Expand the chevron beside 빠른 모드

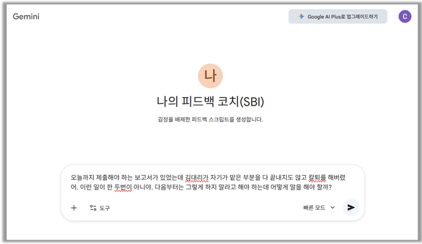tap(332, 207)
